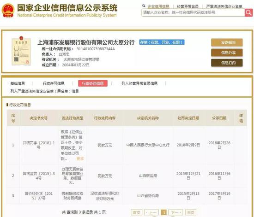Click the 信息分享 button
Image resolution: width=254 pixels, height=217 pixels.
coord(227,53)
